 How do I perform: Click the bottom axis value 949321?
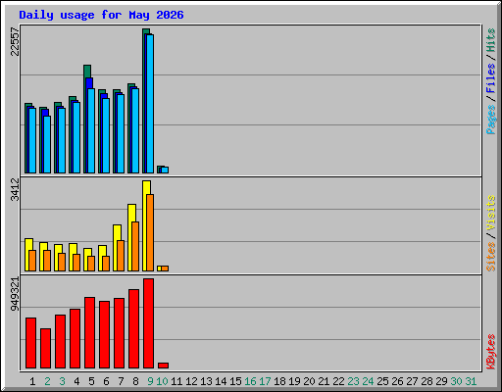15,294
